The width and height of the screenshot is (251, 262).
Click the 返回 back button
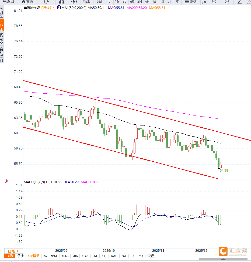(x=8, y=2)
